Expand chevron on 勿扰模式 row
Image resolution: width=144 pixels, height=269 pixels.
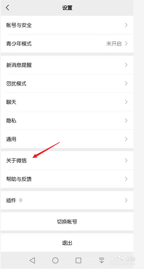pyautogui.click(x=126, y=83)
